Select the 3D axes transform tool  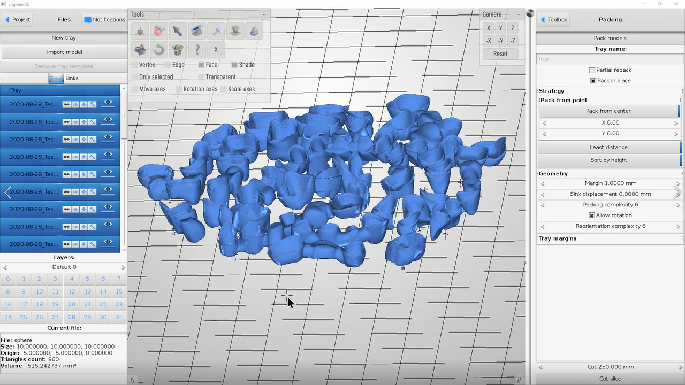point(140,31)
